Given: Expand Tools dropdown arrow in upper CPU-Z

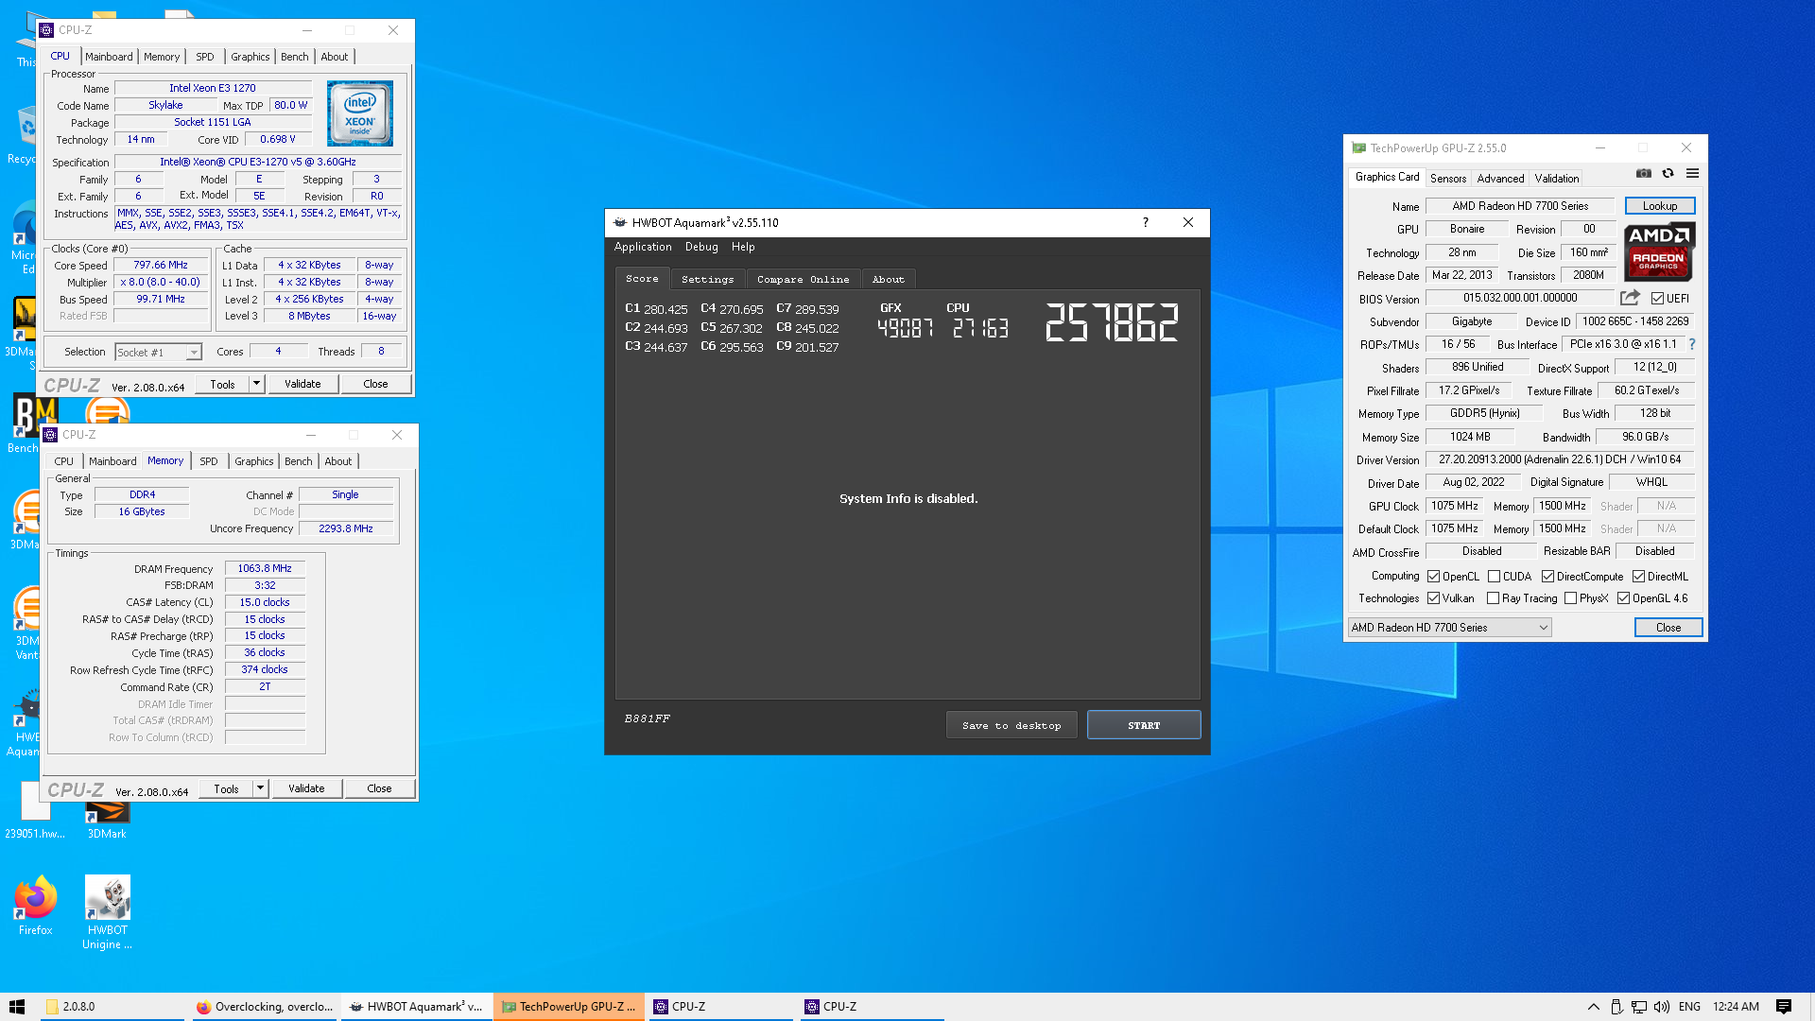Looking at the screenshot, I should (x=256, y=384).
